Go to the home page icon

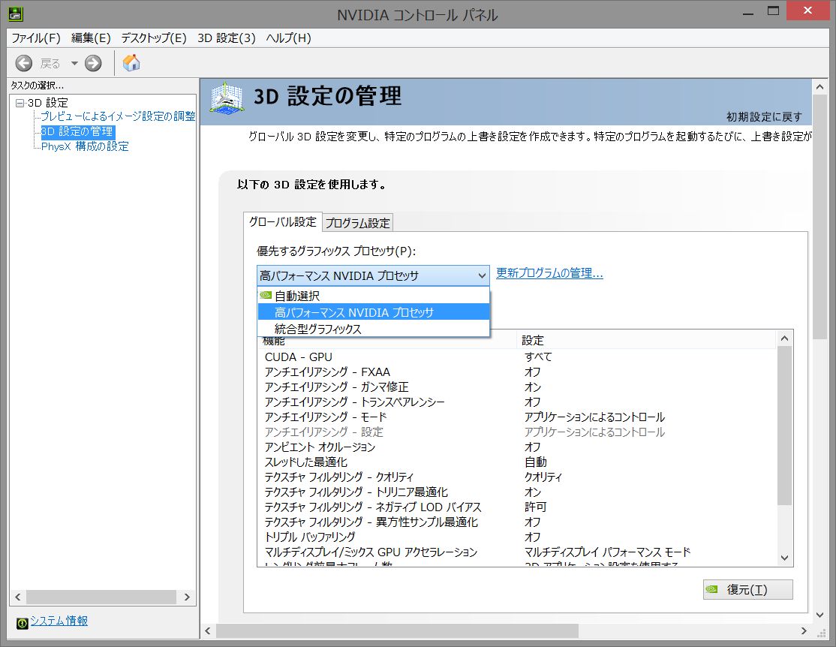(x=131, y=63)
